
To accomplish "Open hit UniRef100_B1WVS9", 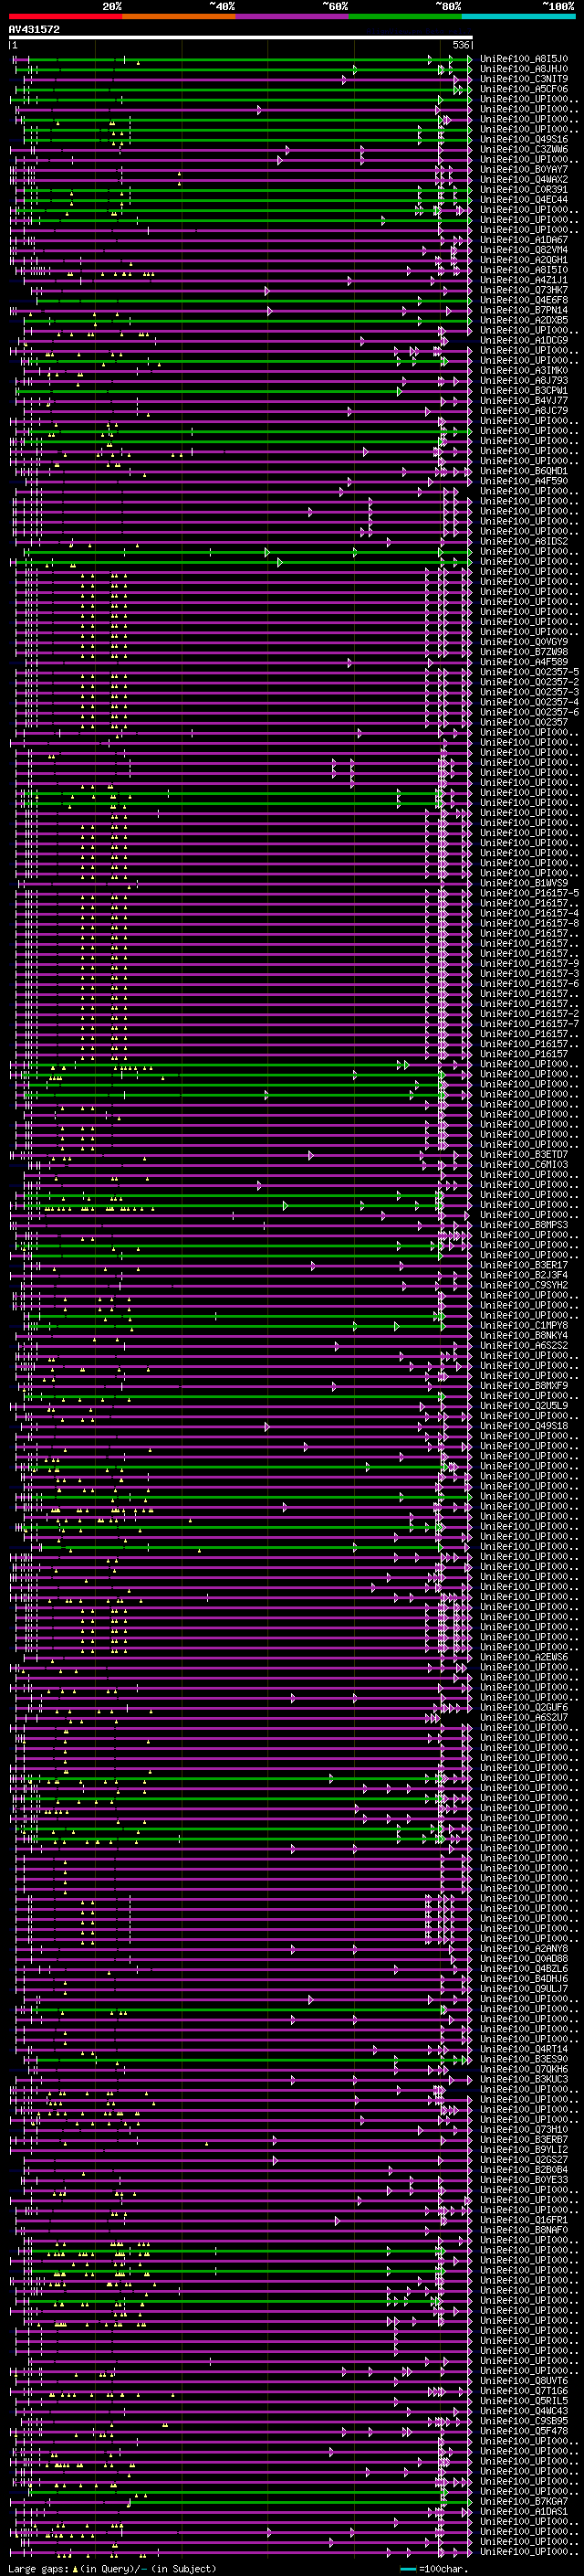I will coord(523,883).
